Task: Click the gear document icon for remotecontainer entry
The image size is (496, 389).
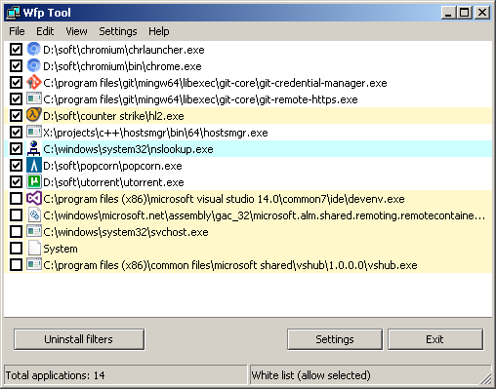Action: (x=33, y=215)
